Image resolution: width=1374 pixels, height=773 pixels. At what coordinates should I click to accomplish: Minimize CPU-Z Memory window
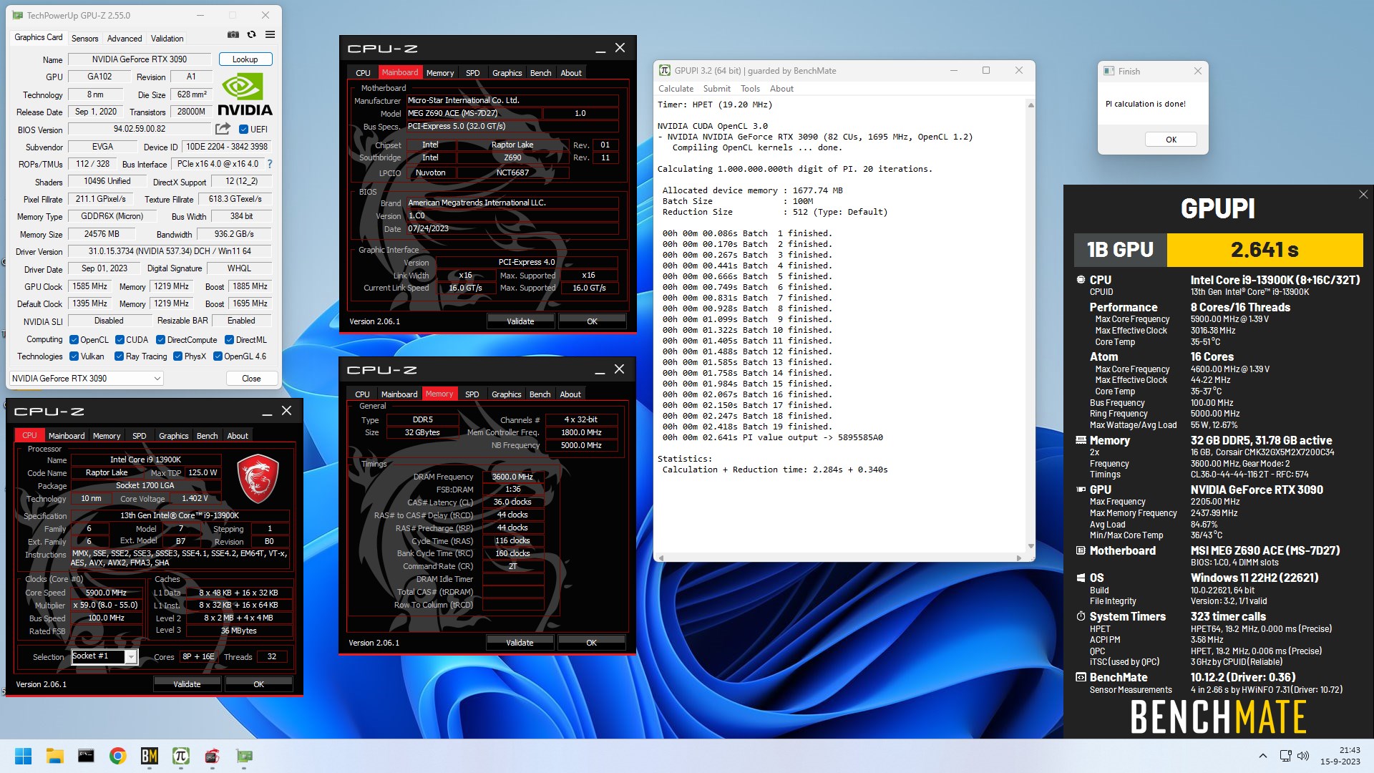pos(600,370)
